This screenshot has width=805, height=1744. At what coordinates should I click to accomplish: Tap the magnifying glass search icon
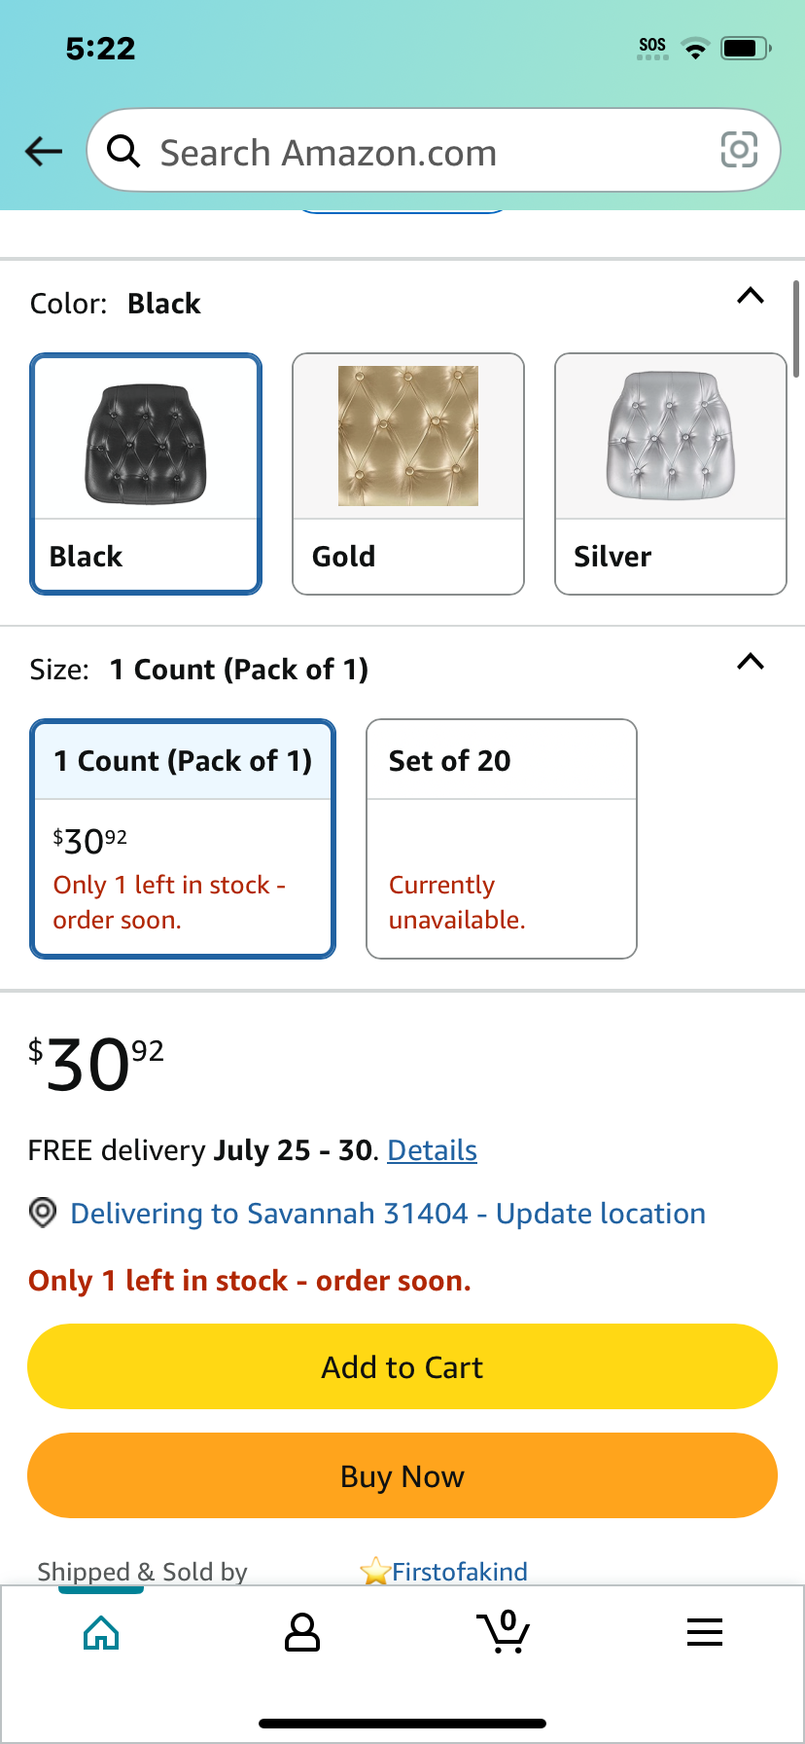click(x=123, y=152)
